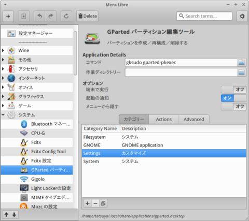The image size is (249, 221).
Task: Select the Fcitx launcher
Action: click(37, 142)
